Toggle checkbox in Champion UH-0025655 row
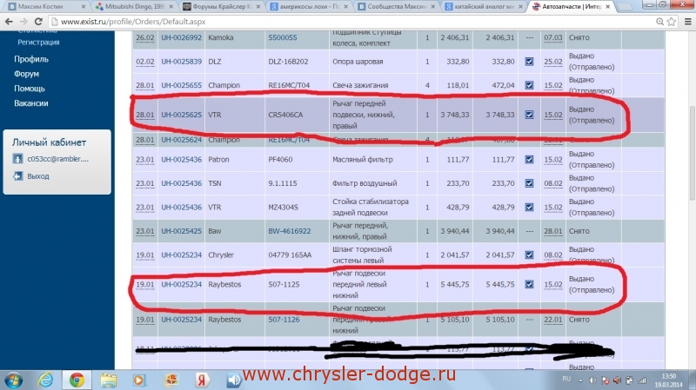The width and height of the screenshot is (696, 390). pos(529,85)
